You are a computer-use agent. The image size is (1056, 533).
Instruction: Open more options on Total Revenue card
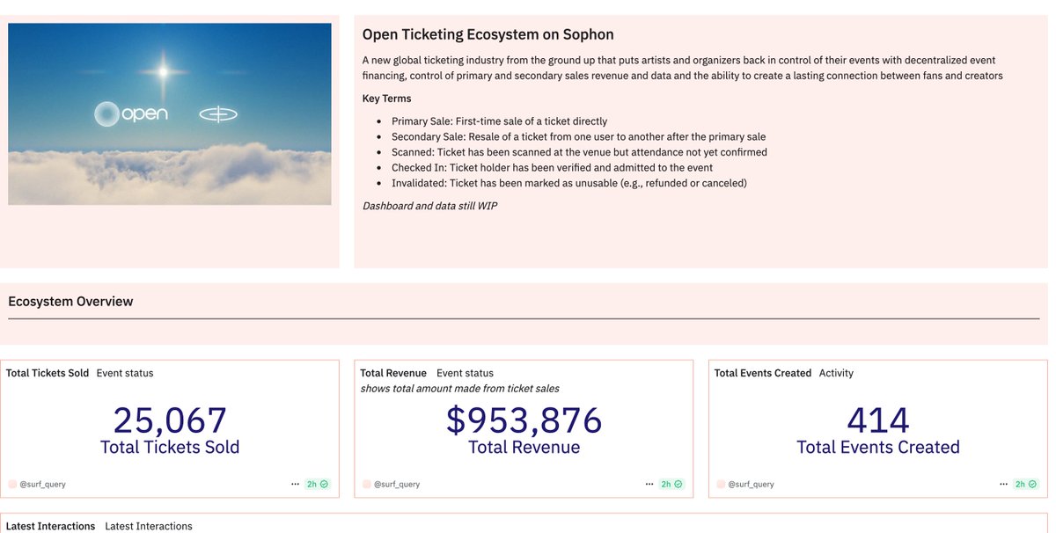tap(649, 484)
